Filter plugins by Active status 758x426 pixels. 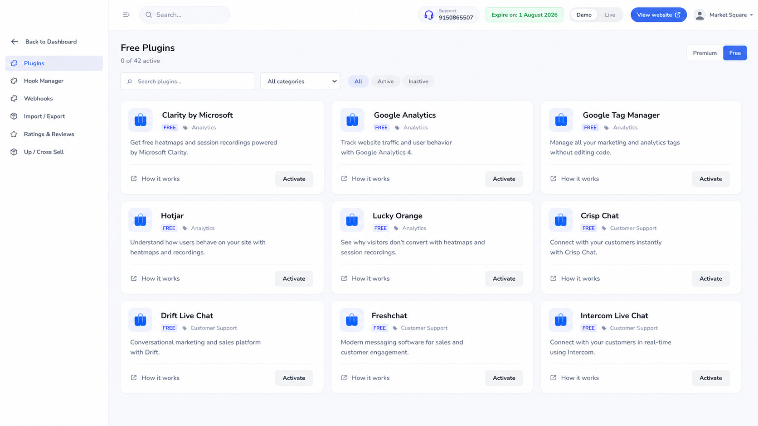pos(385,81)
